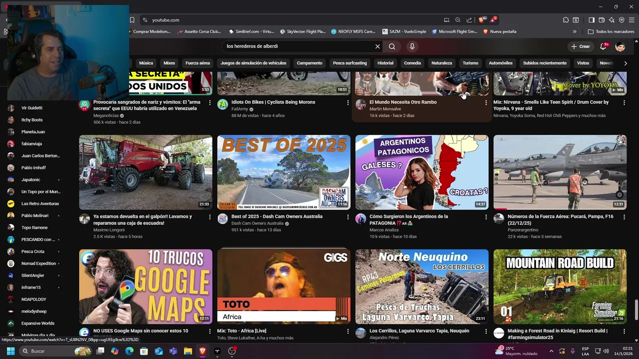Clear the YouTube search box text

point(377,46)
